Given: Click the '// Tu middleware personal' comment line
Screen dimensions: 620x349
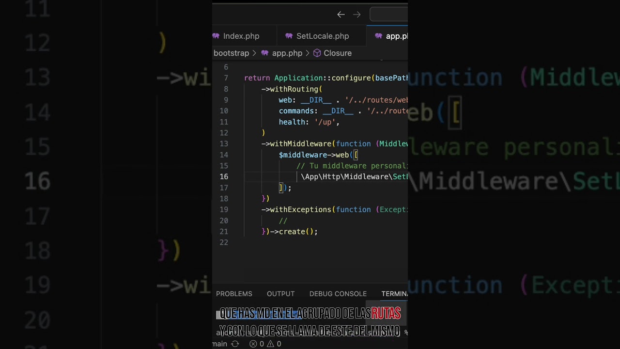Looking at the screenshot, I should (x=352, y=166).
